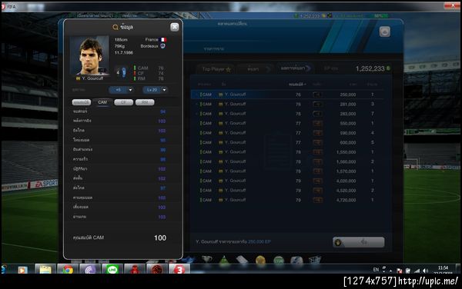
Task: Open the red number 3 taskbar app
Action: point(179,269)
